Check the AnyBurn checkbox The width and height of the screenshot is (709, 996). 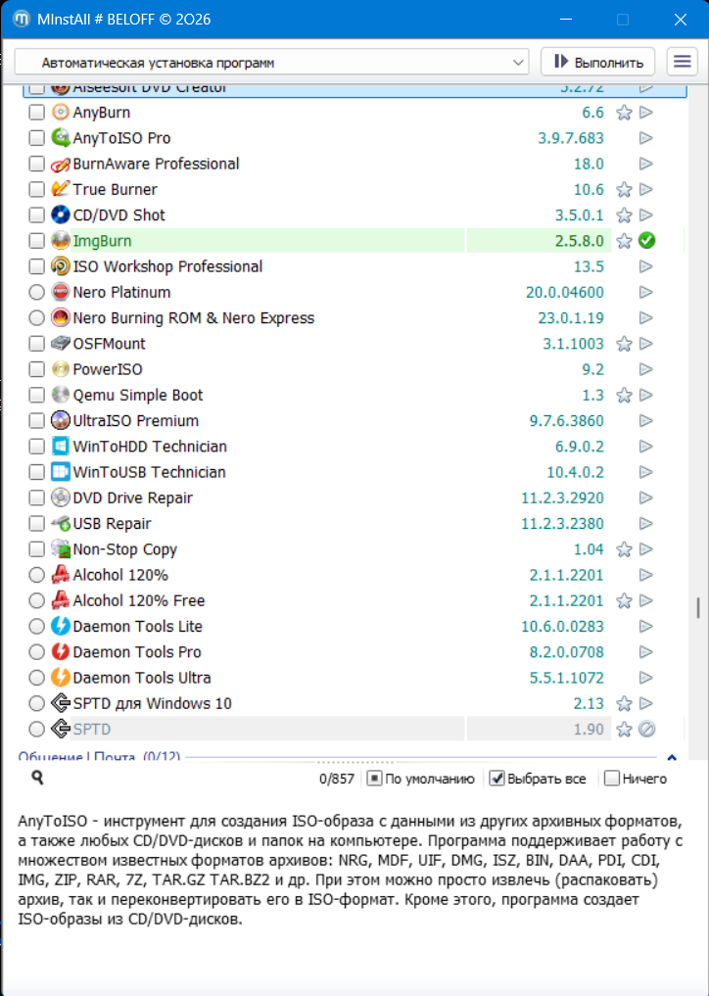click(37, 113)
